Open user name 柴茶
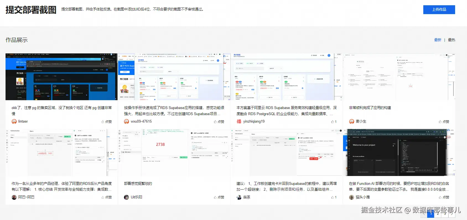The image size is (467, 220). pyautogui.click(x=247, y=197)
